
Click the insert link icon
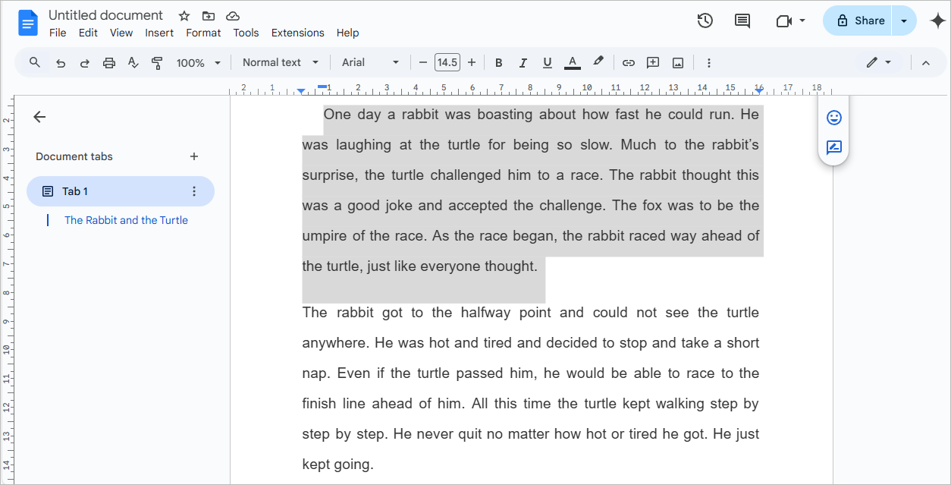(x=628, y=63)
